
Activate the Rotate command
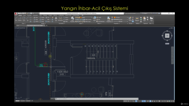42,17
